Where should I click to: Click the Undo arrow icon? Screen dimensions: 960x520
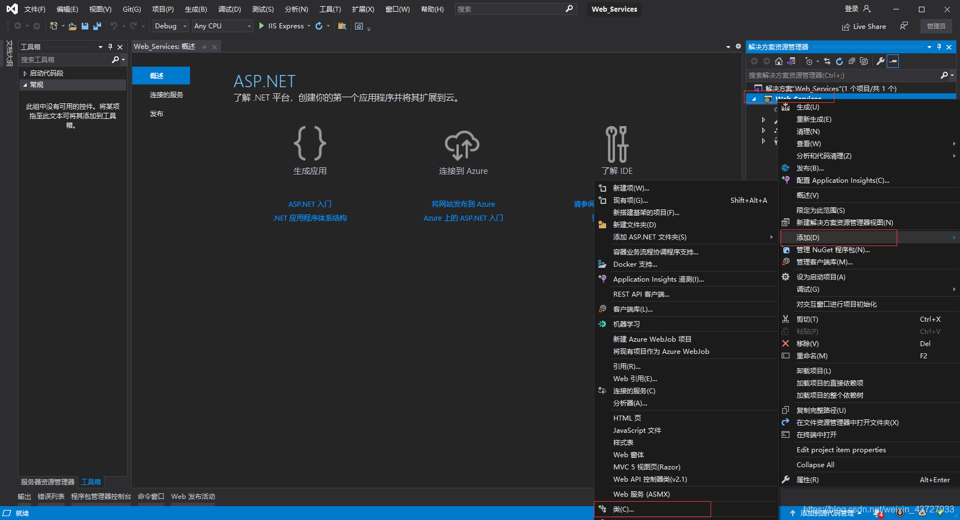[x=114, y=26]
